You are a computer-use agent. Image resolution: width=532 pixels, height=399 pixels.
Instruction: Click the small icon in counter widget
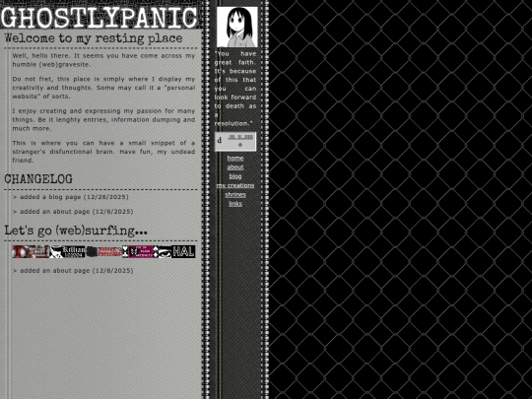coord(240,145)
